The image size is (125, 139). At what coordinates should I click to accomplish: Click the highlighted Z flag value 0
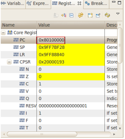coord(40,77)
